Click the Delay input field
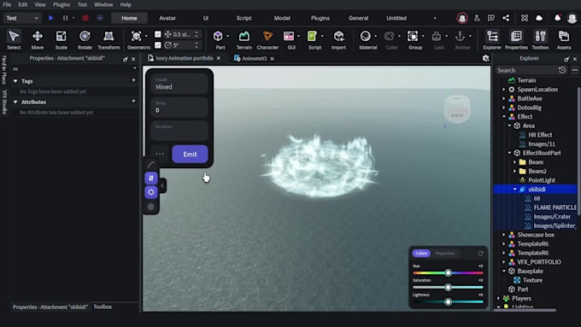 pos(179,108)
